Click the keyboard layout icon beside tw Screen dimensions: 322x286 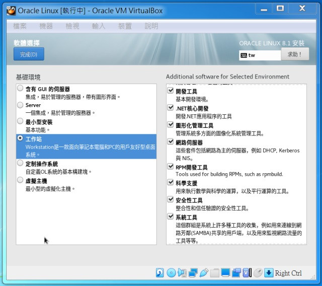tap(244, 55)
